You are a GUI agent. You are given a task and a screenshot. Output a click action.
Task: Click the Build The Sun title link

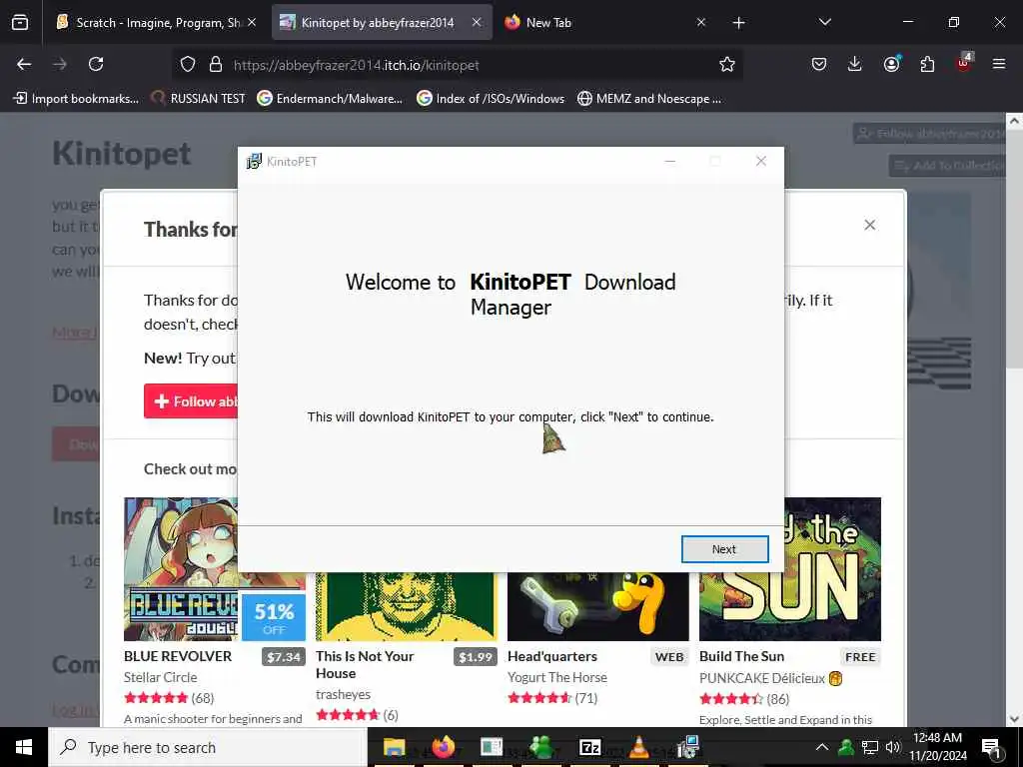[742, 656]
